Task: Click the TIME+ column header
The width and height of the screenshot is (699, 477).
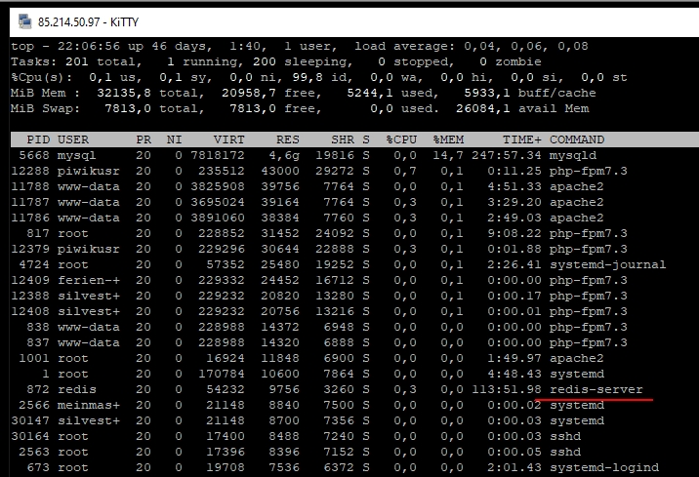Action: pos(522,139)
